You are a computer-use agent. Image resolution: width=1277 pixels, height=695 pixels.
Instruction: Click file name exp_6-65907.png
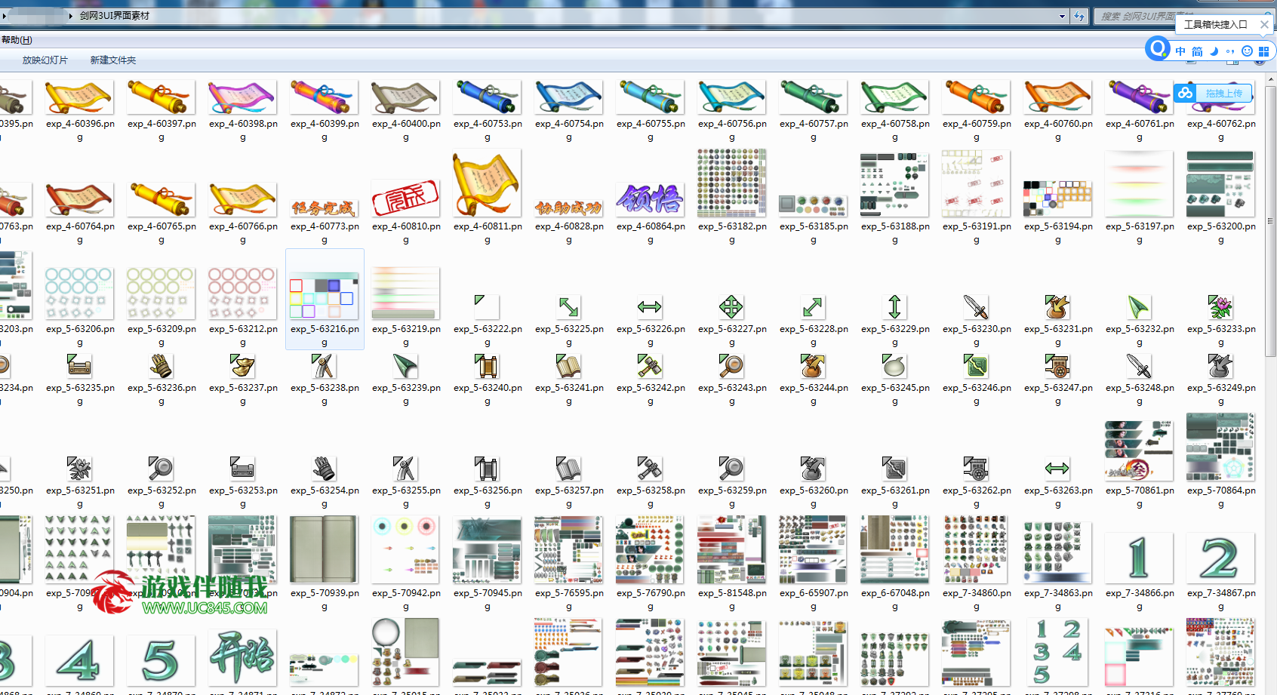(x=814, y=600)
